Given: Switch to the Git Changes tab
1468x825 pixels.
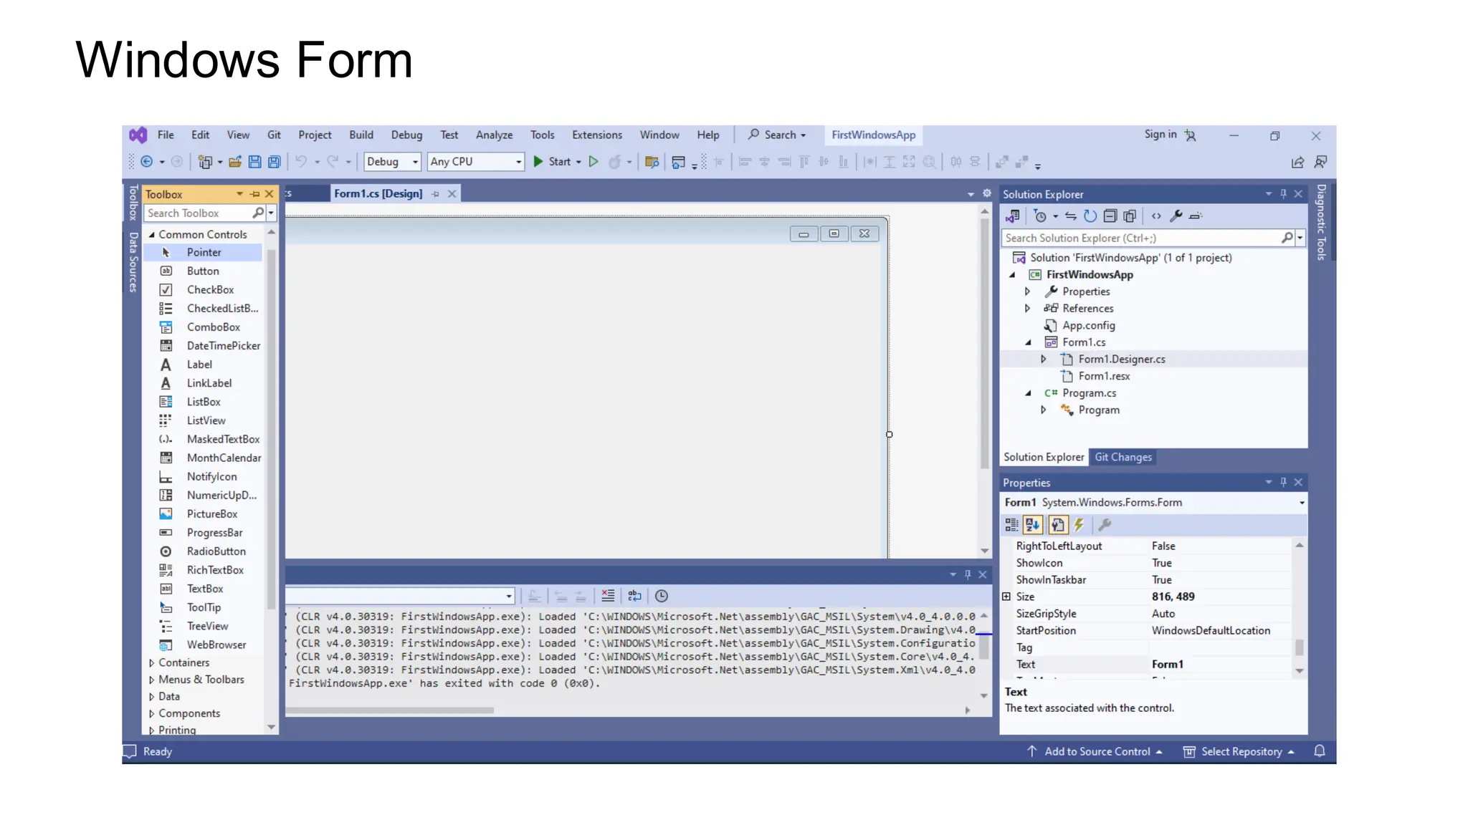Looking at the screenshot, I should 1123,457.
